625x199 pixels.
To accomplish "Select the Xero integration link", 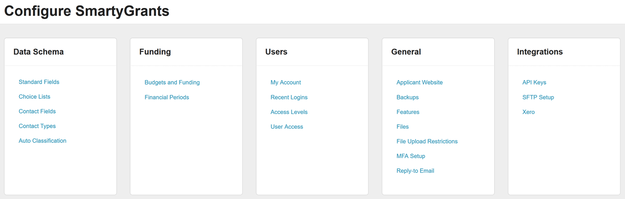I will 528,112.
